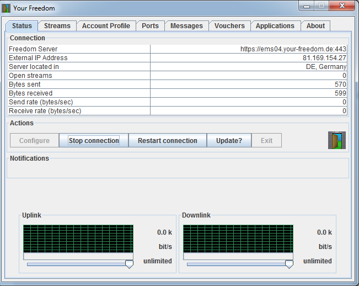
Task: Click the Update? button
Action: pos(229,141)
